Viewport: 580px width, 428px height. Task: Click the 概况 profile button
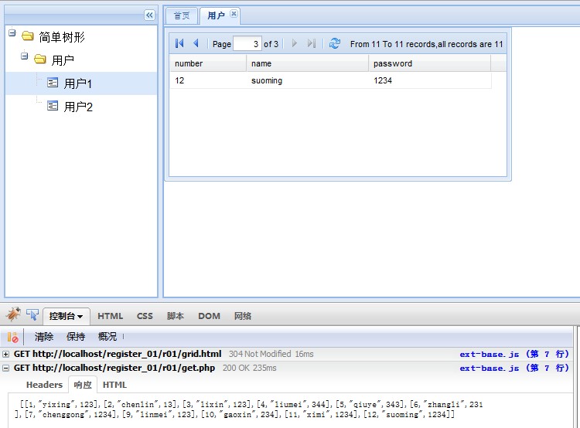pos(107,337)
